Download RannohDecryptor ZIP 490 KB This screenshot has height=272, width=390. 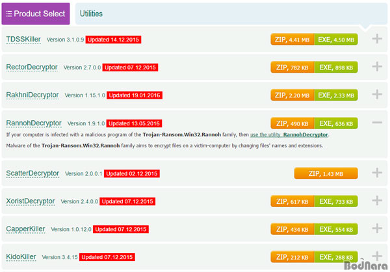point(292,123)
